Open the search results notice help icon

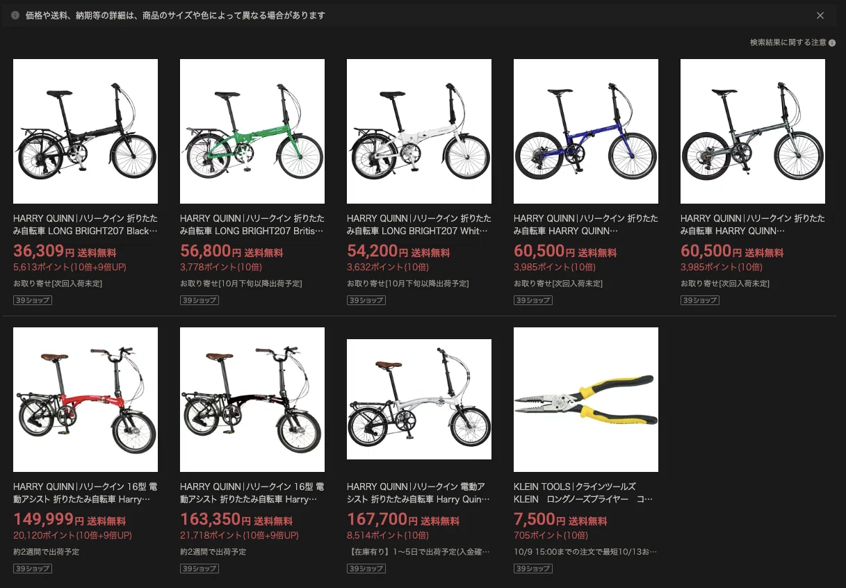click(832, 43)
